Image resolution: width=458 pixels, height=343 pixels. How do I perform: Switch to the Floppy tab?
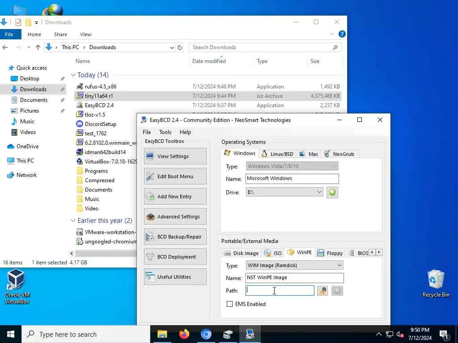(330, 253)
